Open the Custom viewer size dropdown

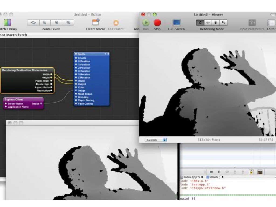(x=156, y=140)
